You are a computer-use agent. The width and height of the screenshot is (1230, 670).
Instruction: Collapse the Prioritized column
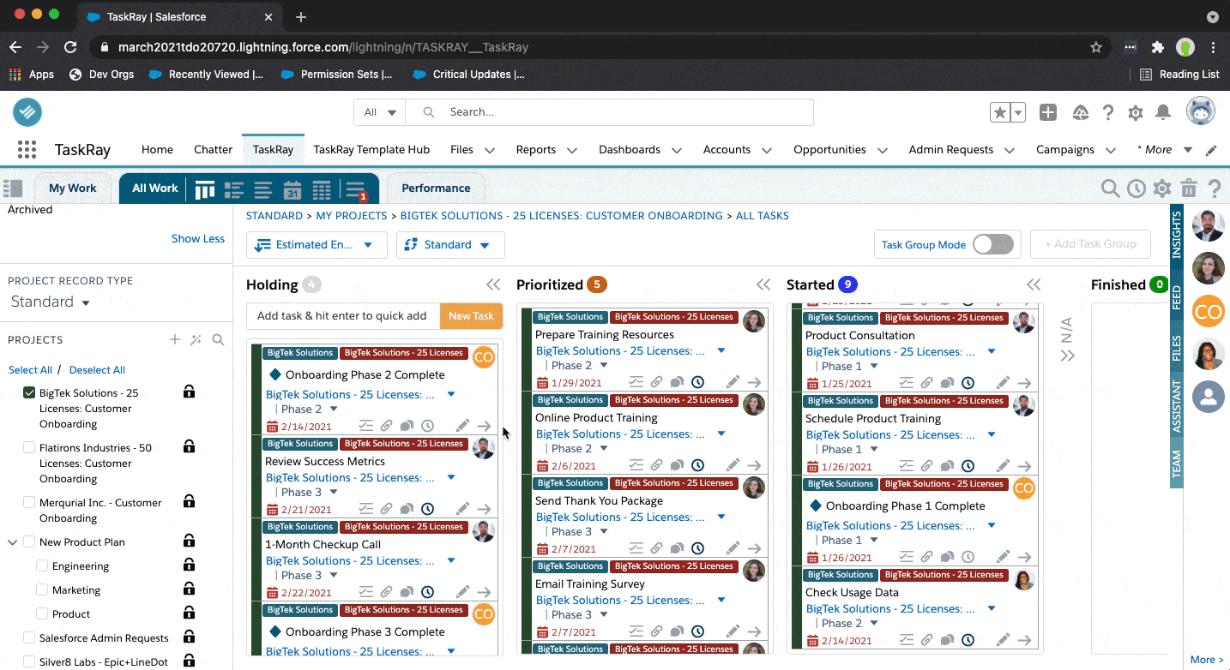763,285
